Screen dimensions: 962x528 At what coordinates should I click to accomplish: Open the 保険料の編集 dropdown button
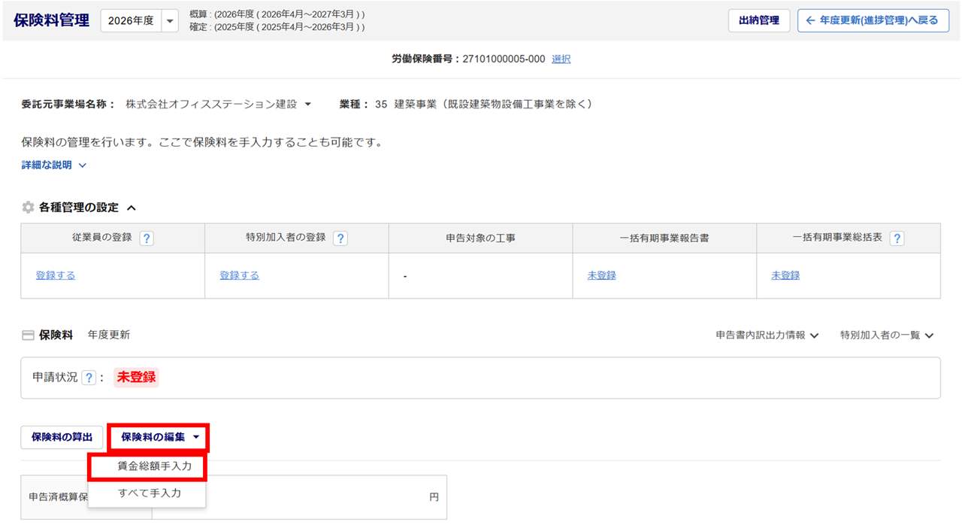(158, 437)
